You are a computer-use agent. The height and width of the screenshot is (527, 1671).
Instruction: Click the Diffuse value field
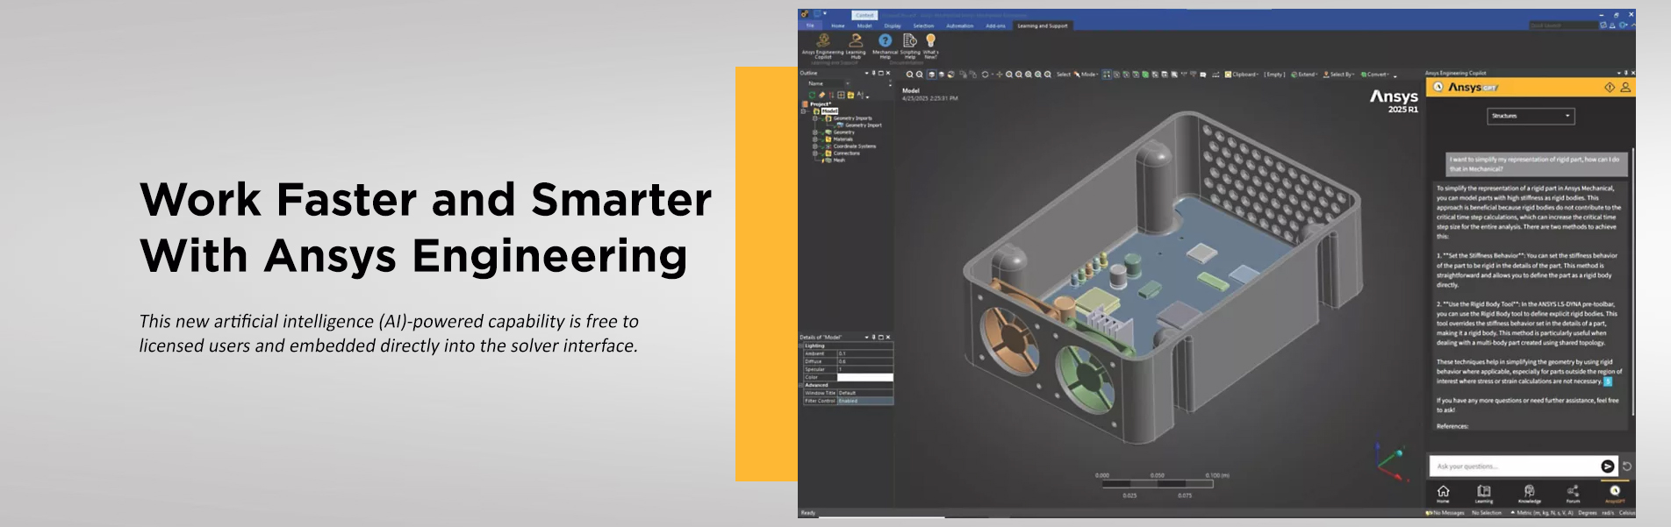865,361
